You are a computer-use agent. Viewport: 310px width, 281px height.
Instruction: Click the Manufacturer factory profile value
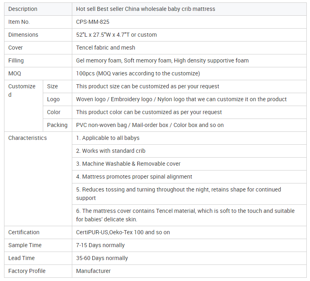coord(93,271)
